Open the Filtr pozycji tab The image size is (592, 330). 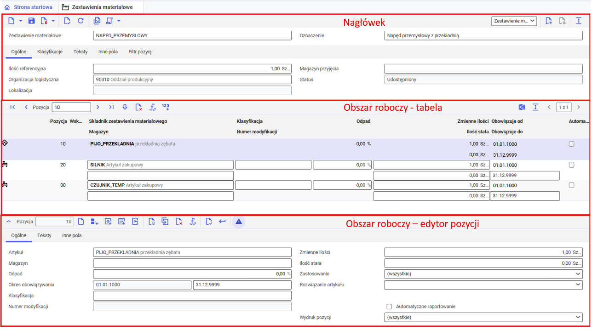140,52
